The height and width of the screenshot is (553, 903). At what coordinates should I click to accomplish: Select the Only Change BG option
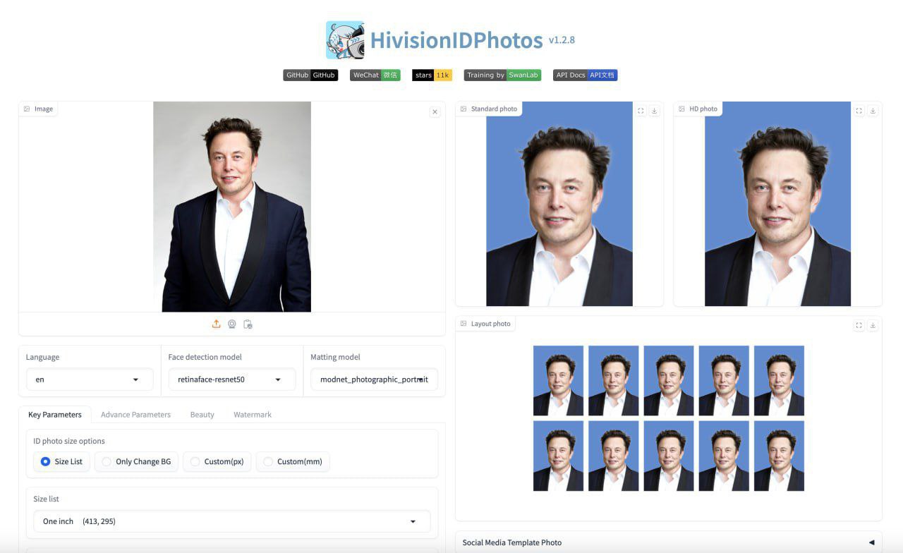[136, 462]
